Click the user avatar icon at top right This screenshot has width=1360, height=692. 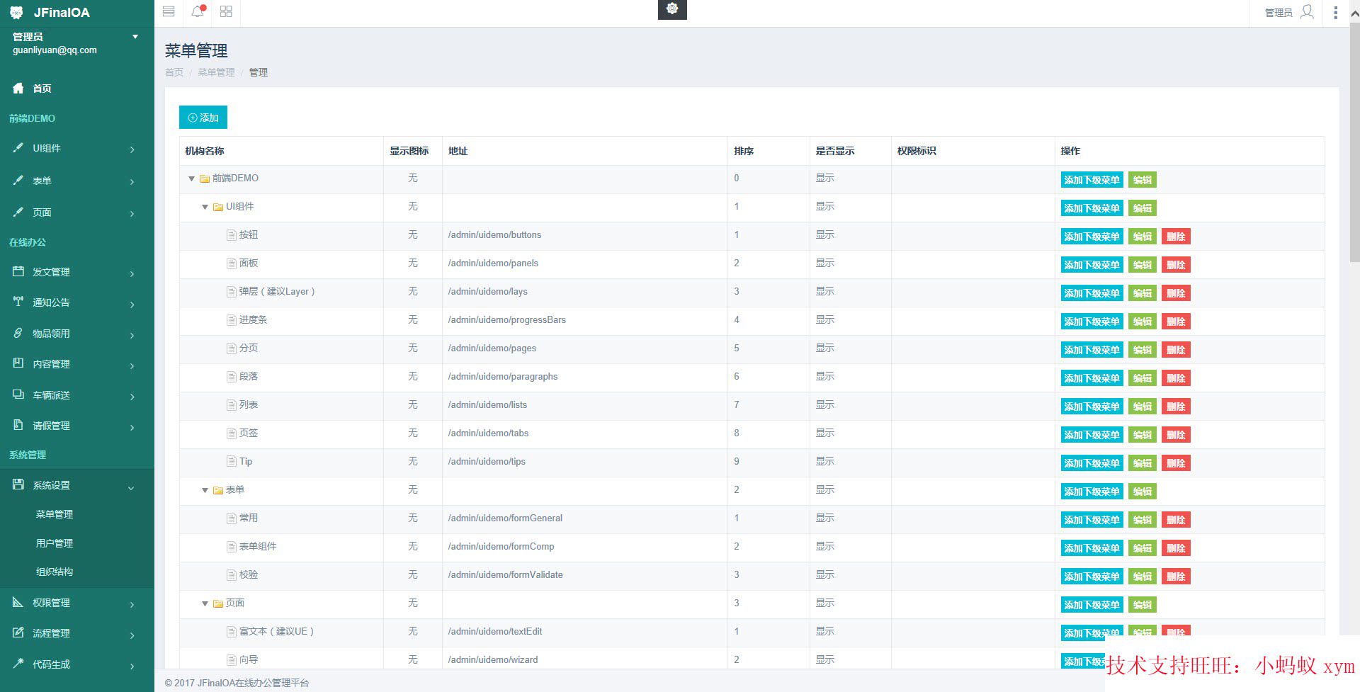pyautogui.click(x=1308, y=12)
